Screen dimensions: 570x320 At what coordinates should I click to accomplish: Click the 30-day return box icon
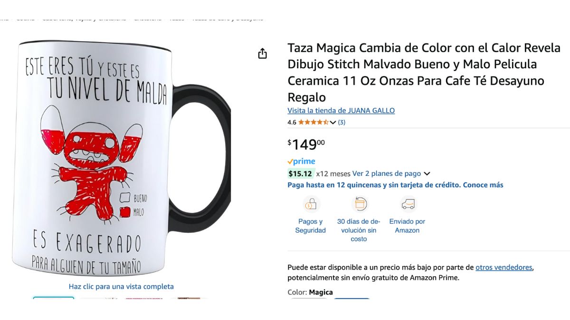pyautogui.click(x=359, y=204)
